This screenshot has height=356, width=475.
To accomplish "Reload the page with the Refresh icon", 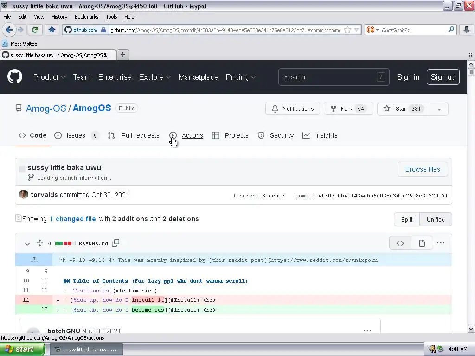I will tap(35, 30).
